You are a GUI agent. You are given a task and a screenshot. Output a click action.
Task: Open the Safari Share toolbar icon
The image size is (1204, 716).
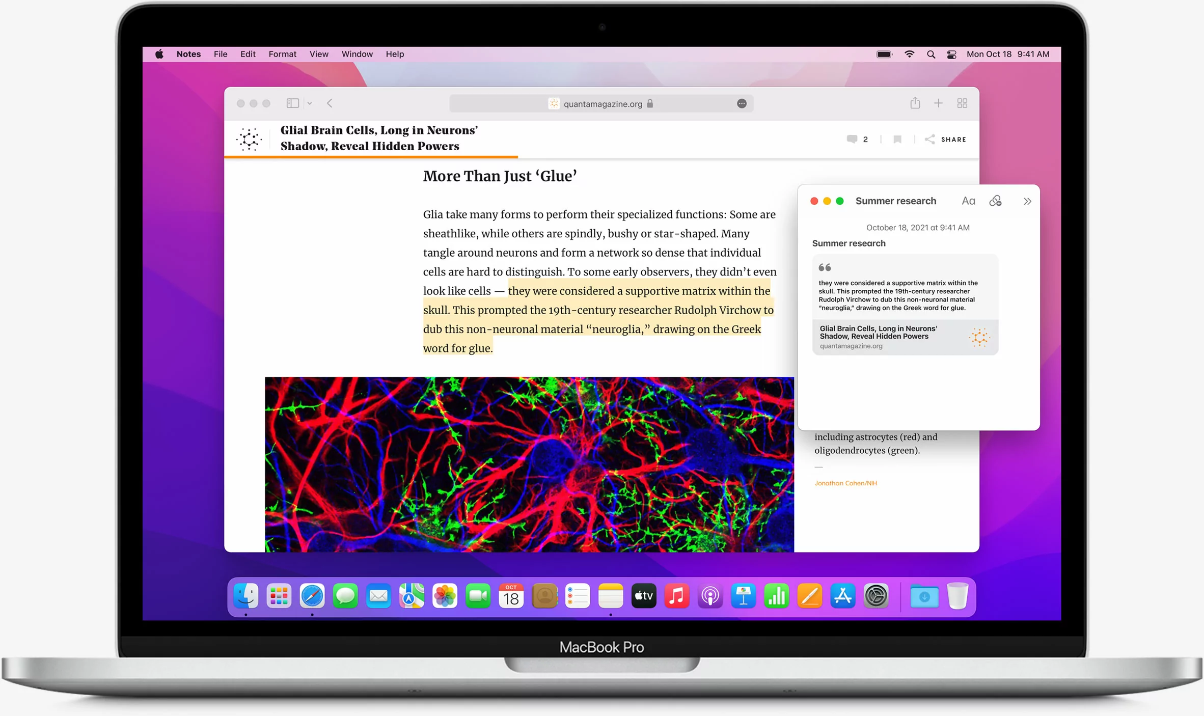pos(915,103)
